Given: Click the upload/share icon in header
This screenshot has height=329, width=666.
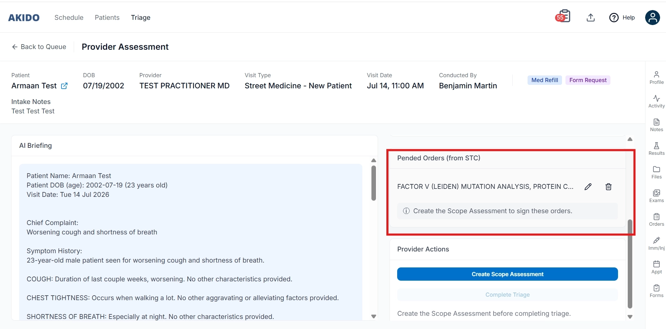Looking at the screenshot, I should pyautogui.click(x=591, y=17).
